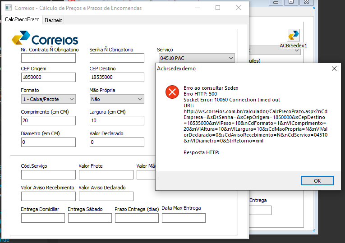Select the CalcPrecoPrazo tab
Screen dimensions: 345x243
(22, 19)
